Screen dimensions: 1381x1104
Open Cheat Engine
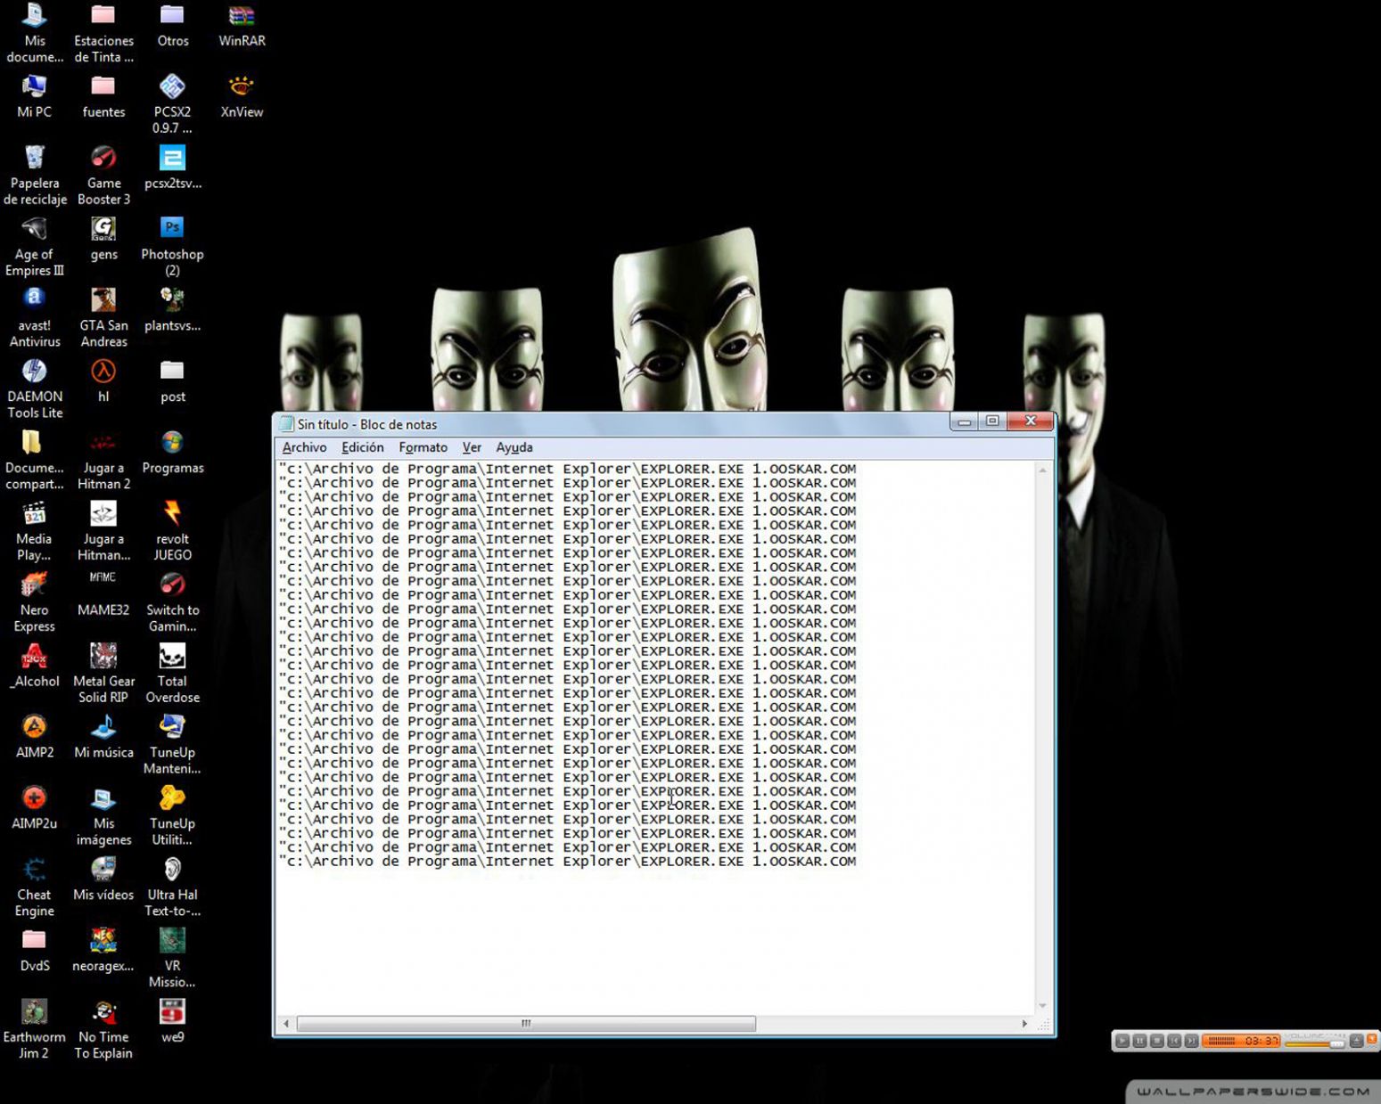[34, 873]
